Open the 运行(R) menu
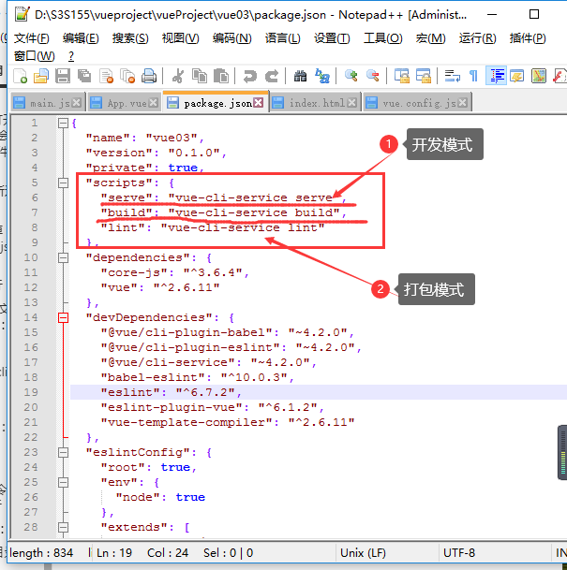 (477, 38)
